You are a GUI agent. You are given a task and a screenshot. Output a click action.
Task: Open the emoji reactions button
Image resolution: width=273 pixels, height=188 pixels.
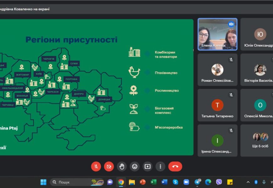pyautogui.click(x=135, y=166)
